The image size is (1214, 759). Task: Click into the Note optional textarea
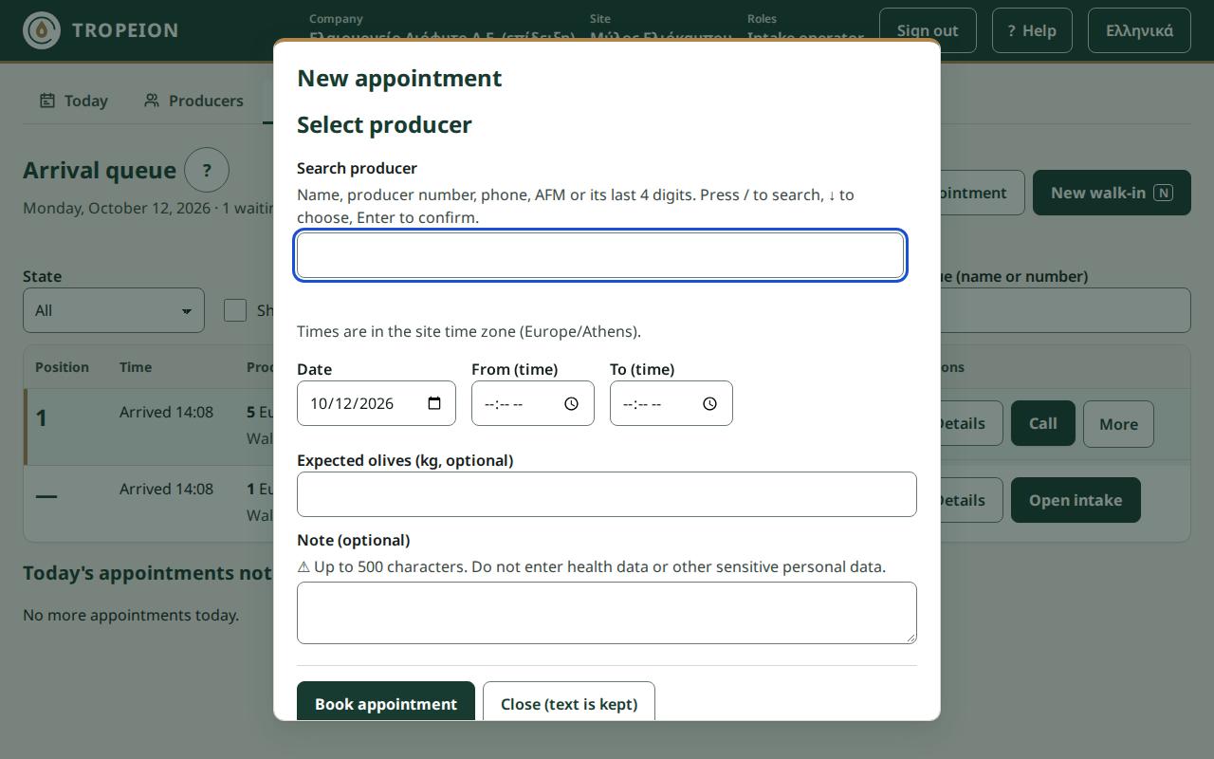point(607,613)
